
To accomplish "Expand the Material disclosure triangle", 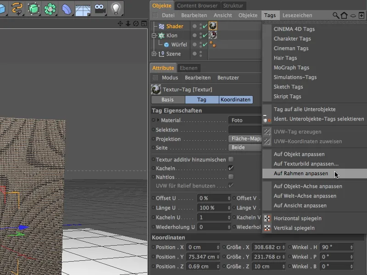I will coord(158,120).
